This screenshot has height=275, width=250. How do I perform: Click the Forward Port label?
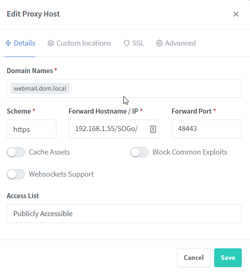pyautogui.click(x=192, y=111)
